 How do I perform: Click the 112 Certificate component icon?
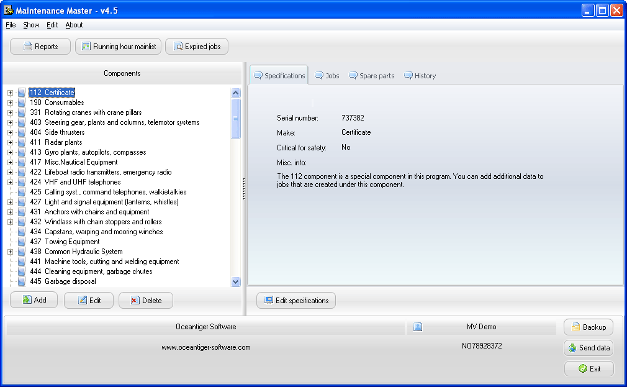(x=22, y=93)
